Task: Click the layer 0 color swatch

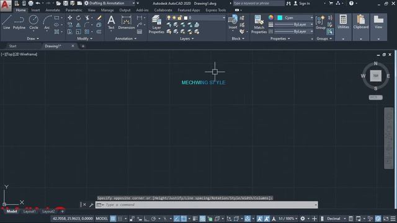Action: [x=185, y=18]
